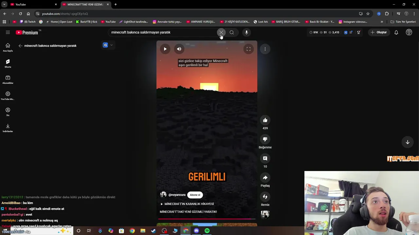Dislike the Short (Beğenme)
Image resolution: width=419 pixels, height=235 pixels.
click(265, 139)
